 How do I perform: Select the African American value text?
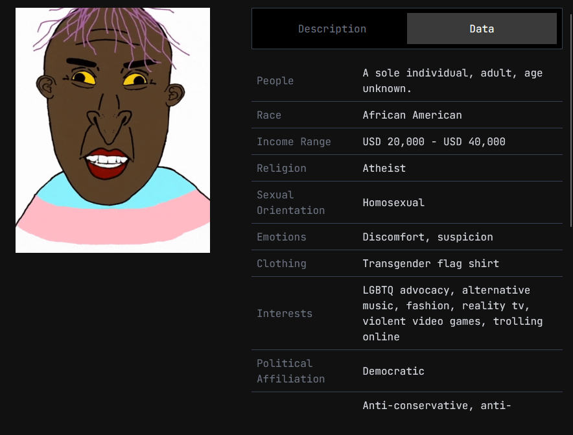coord(412,115)
